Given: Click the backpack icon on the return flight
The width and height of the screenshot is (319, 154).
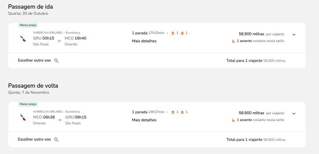Looking at the screenshot, I should click(173, 112).
